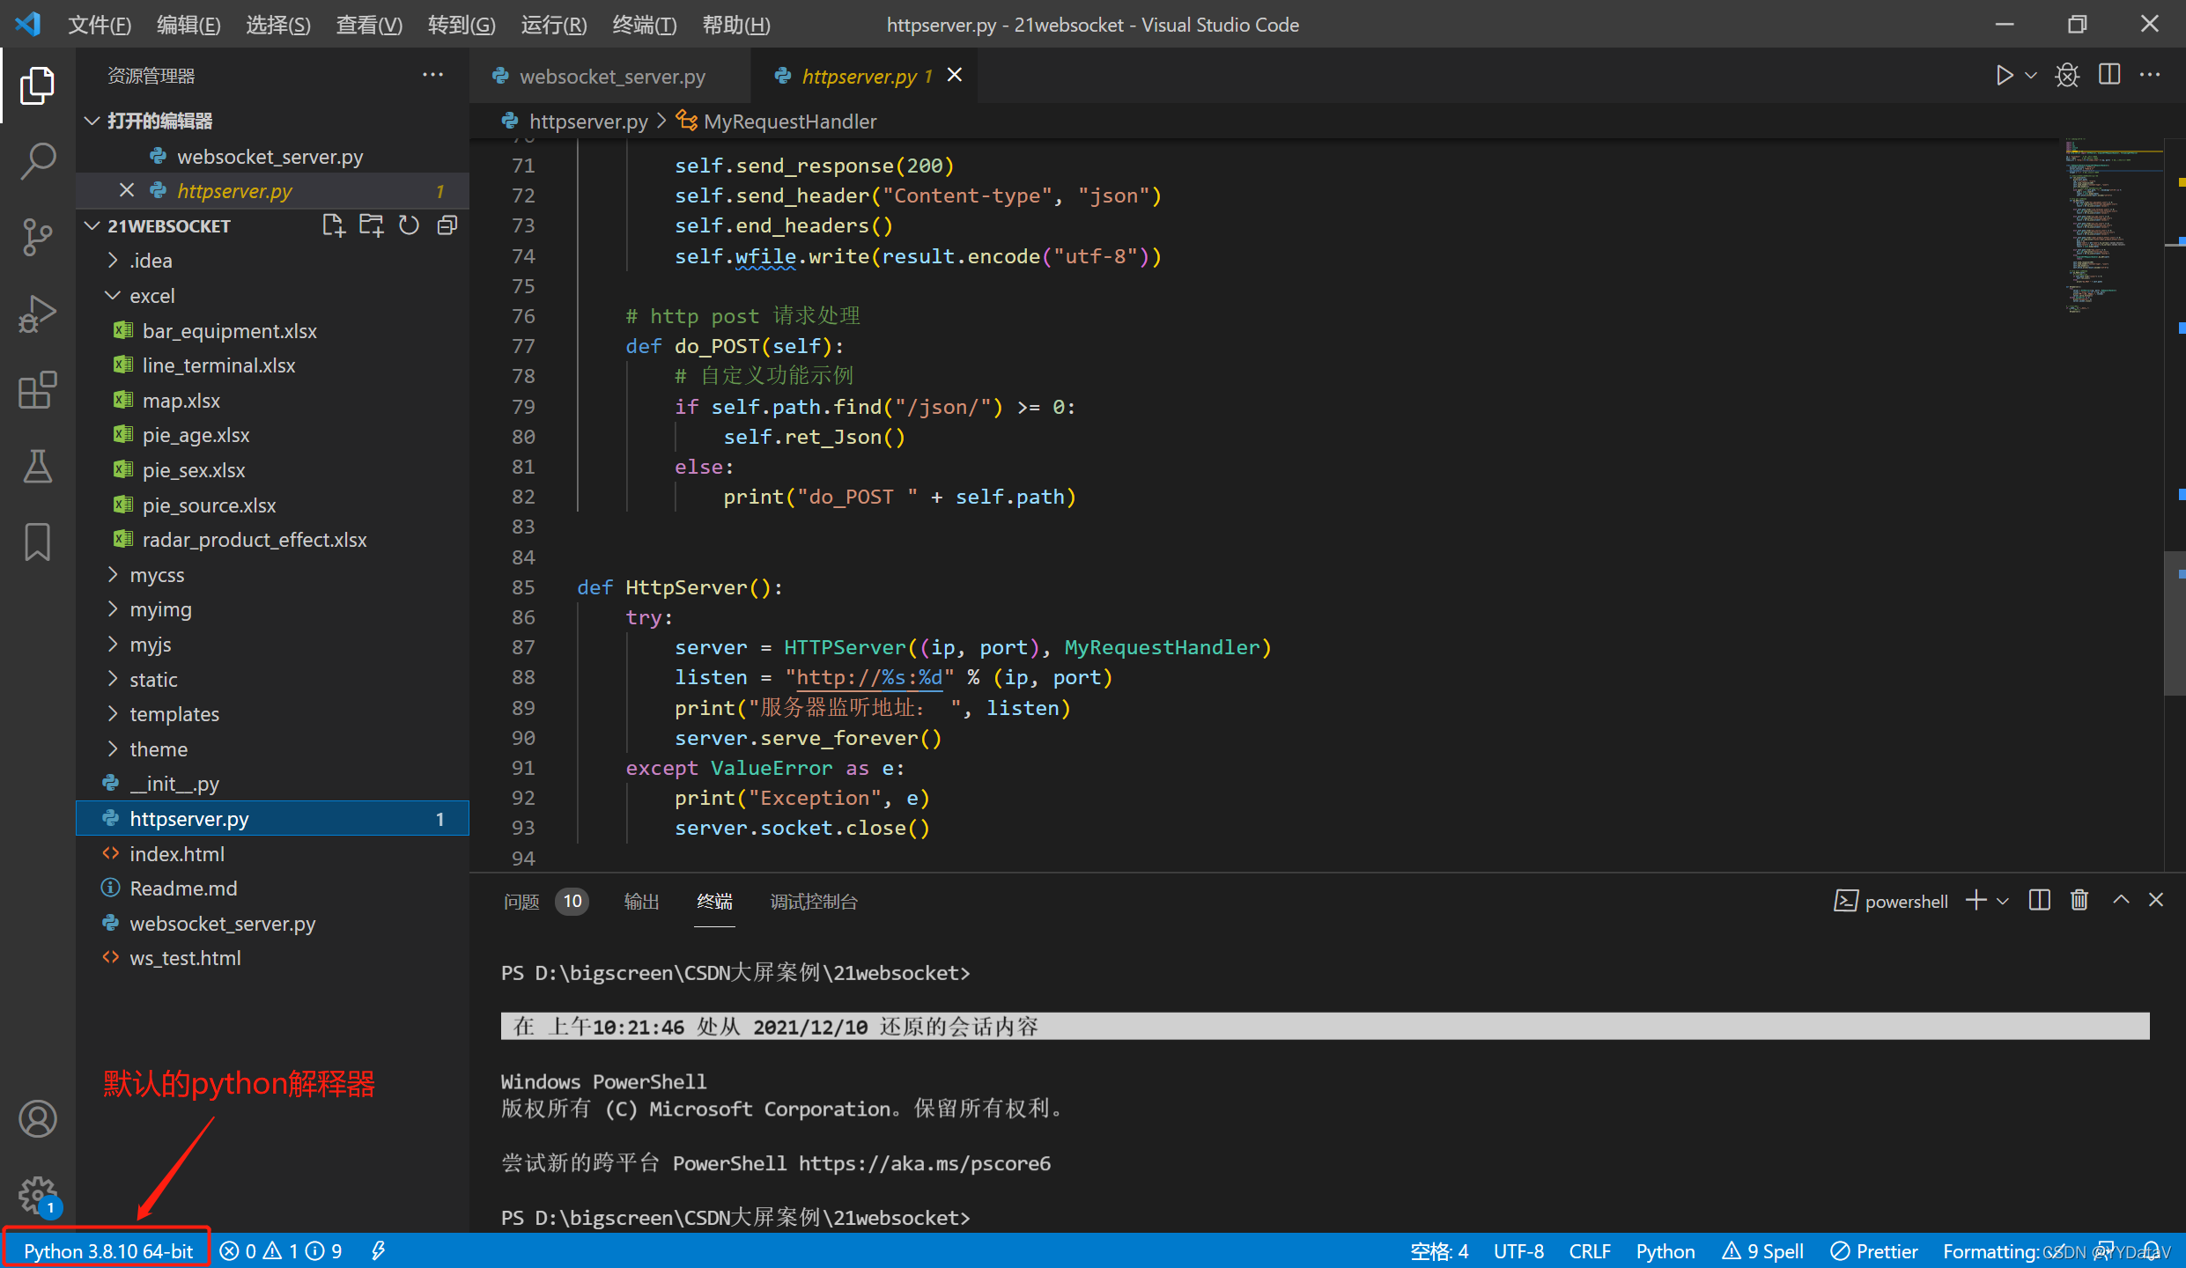
Task: Open bar_equipment.xlsx file
Action: tap(229, 330)
